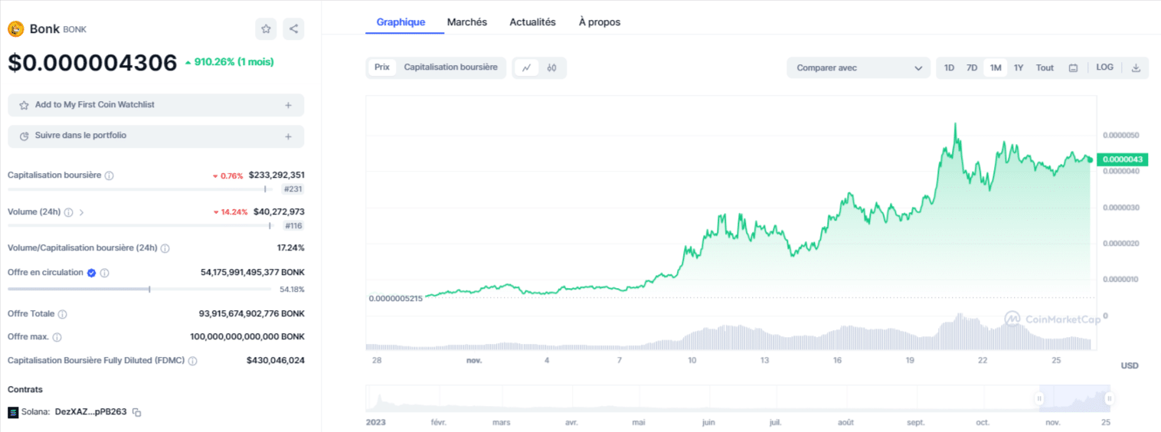Image resolution: width=1161 pixels, height=432 pixels.
Task: Open the Marchés tab
Action: coord(466,22)
